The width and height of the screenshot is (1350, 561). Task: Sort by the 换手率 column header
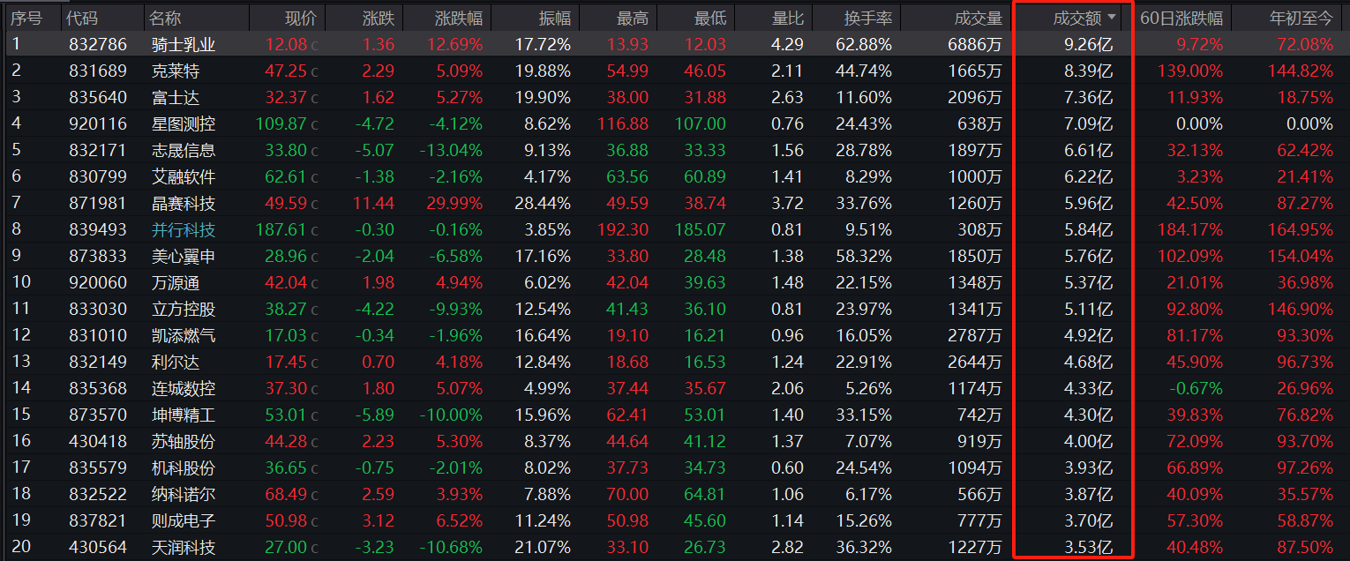point(868,18)
